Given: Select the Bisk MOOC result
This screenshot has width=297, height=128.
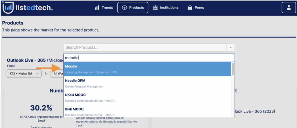Looking at the screenshot, I should (x=147, y=111).
